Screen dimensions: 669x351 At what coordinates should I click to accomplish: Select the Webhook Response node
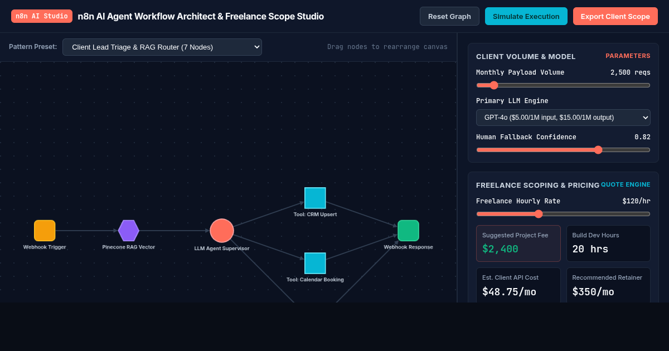pos(408,231)
